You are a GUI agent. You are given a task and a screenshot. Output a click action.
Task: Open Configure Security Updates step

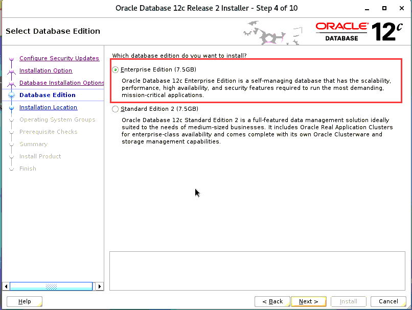59,58
